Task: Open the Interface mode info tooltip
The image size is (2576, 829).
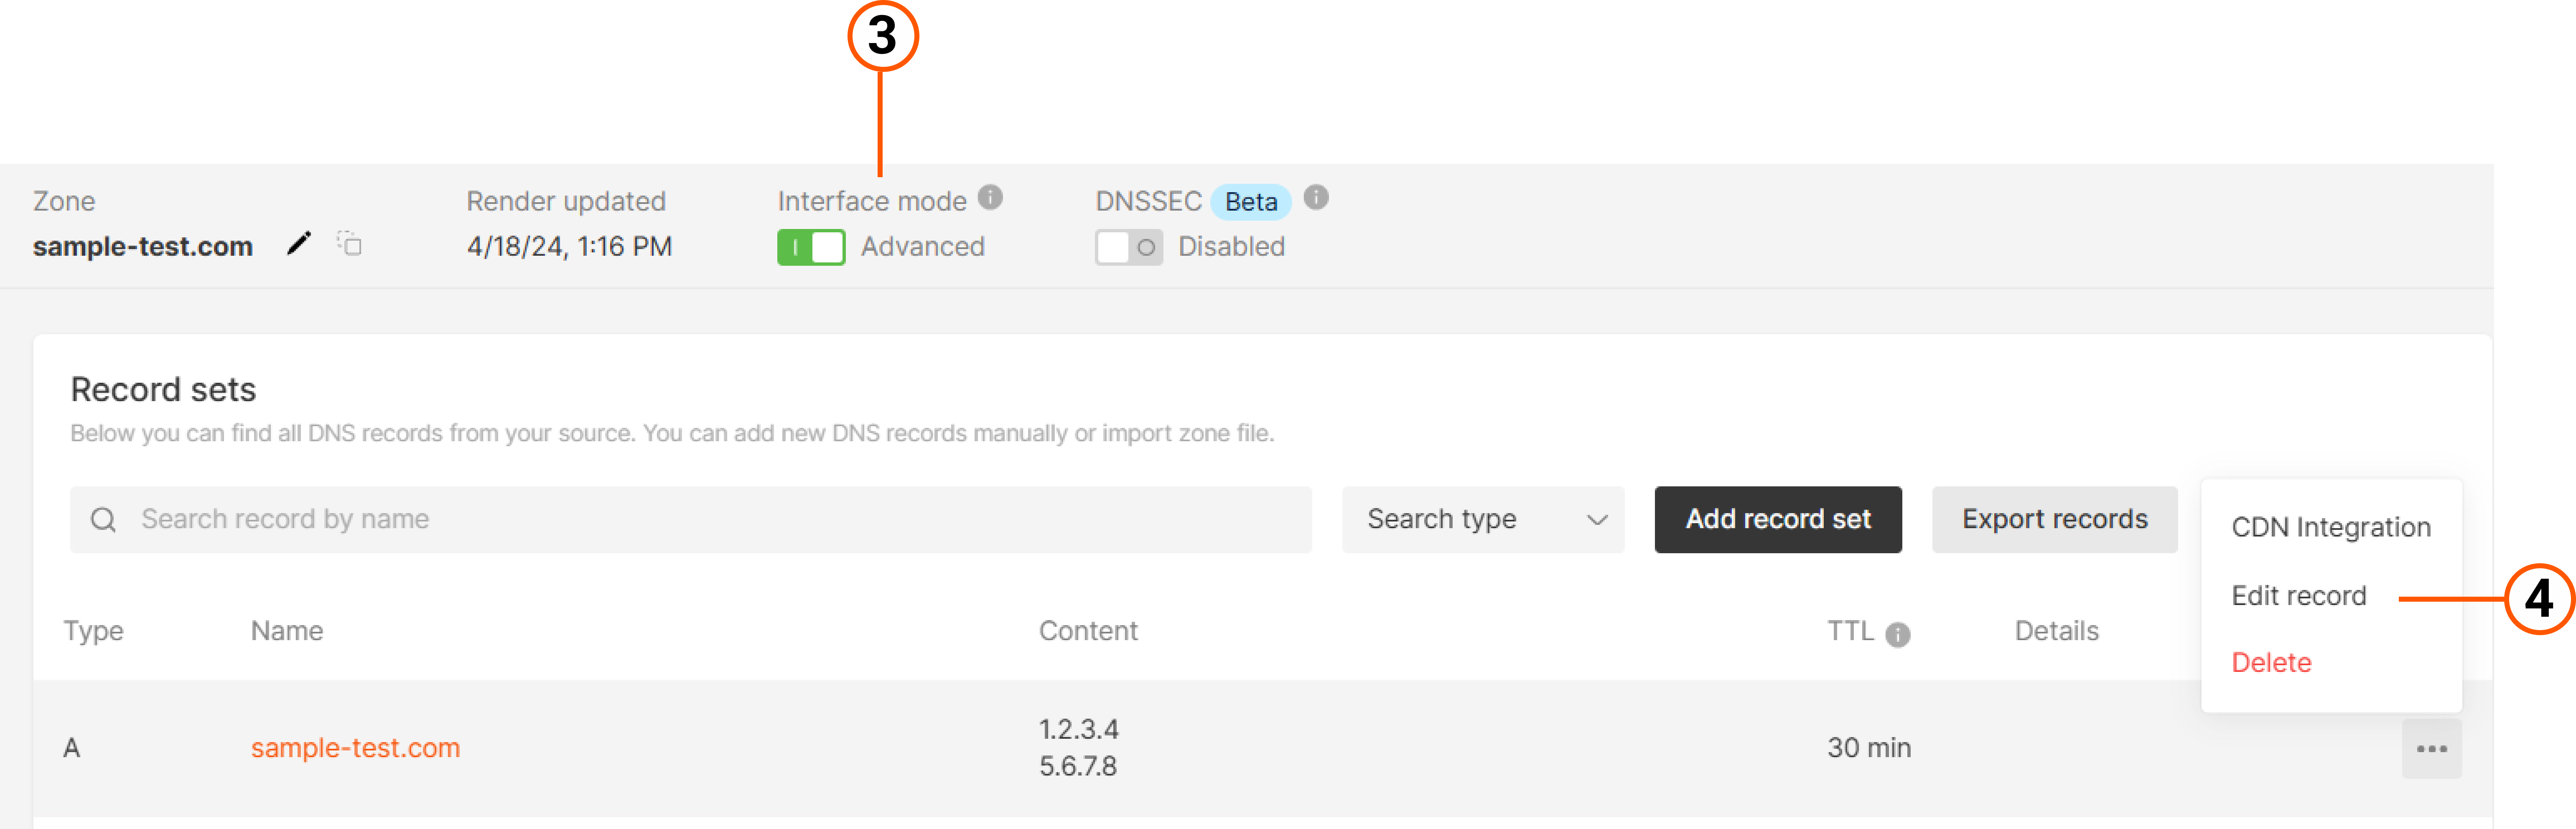Action: tap(989, 197)
